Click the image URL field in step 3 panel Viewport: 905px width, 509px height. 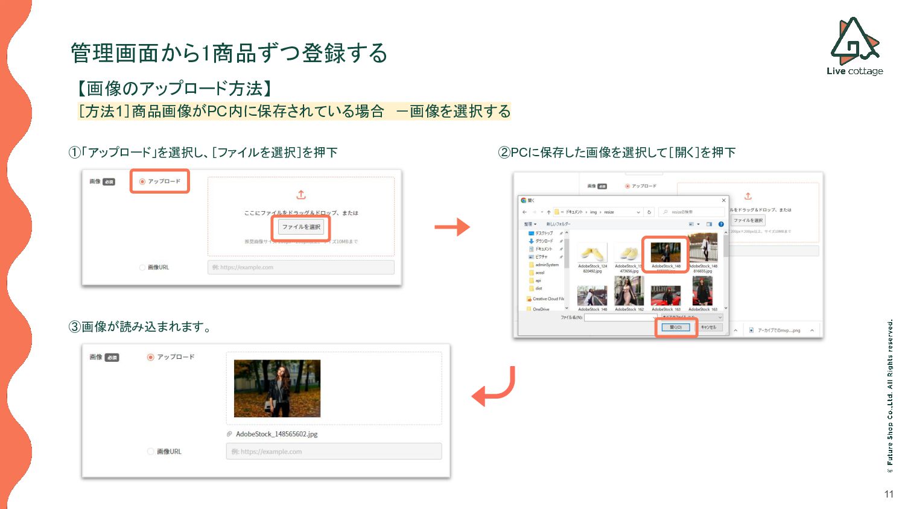334,451
